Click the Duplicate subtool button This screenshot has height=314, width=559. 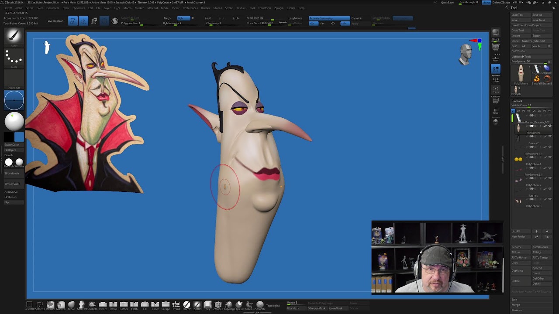click(x=521, y=270)
